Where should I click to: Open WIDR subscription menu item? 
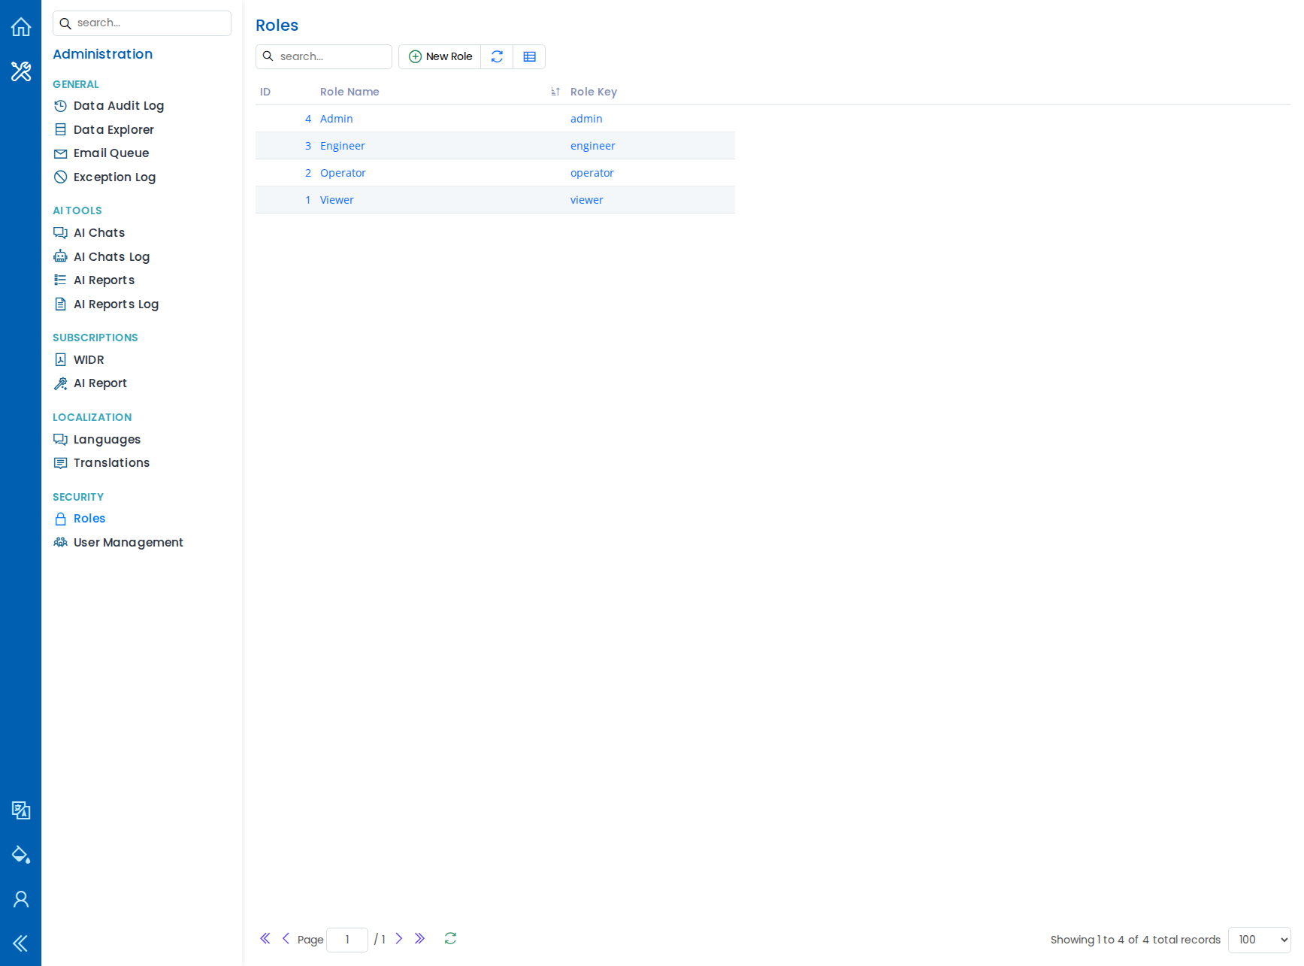pos(89,360)
